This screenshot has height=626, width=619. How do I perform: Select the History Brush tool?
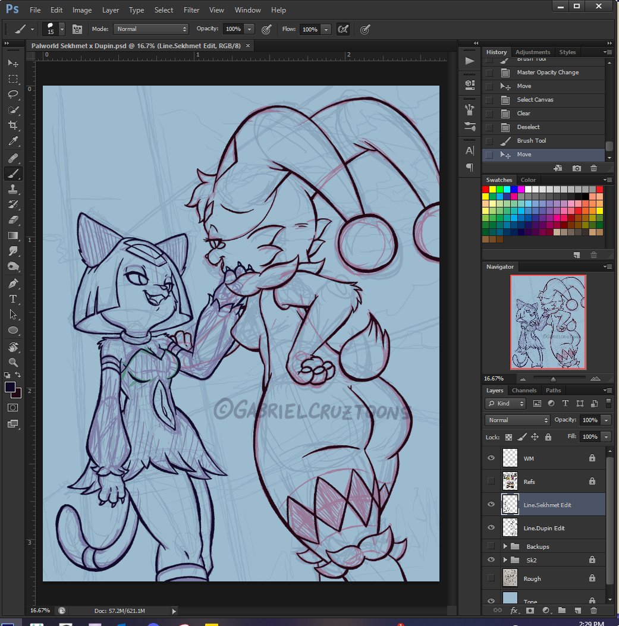point(12,205)
